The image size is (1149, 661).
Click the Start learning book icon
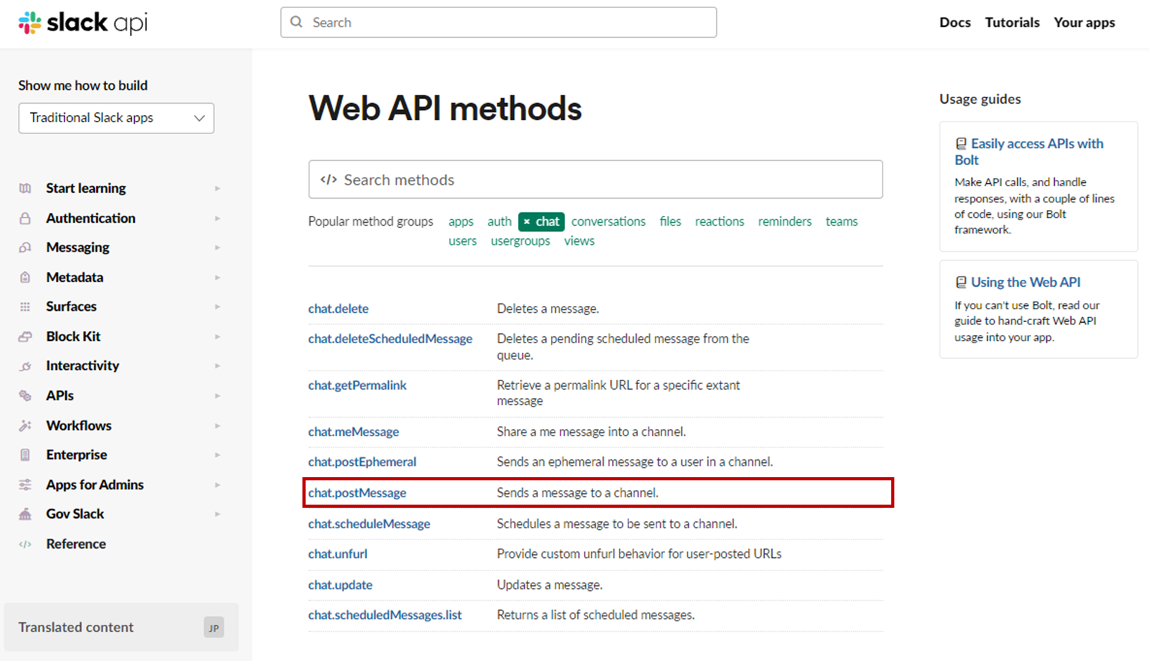25,188
